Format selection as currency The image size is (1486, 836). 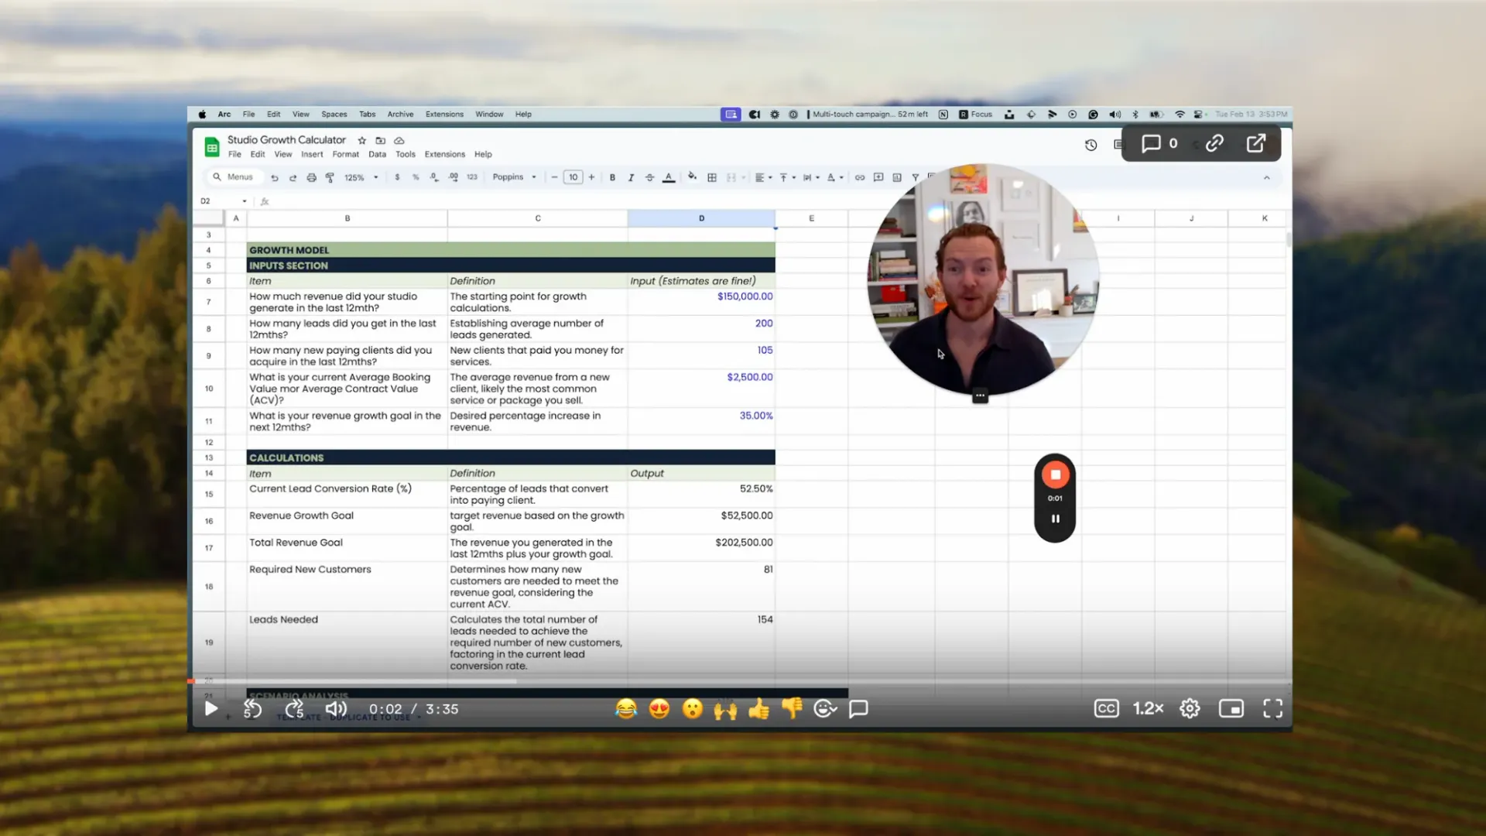tap(397, 177)
